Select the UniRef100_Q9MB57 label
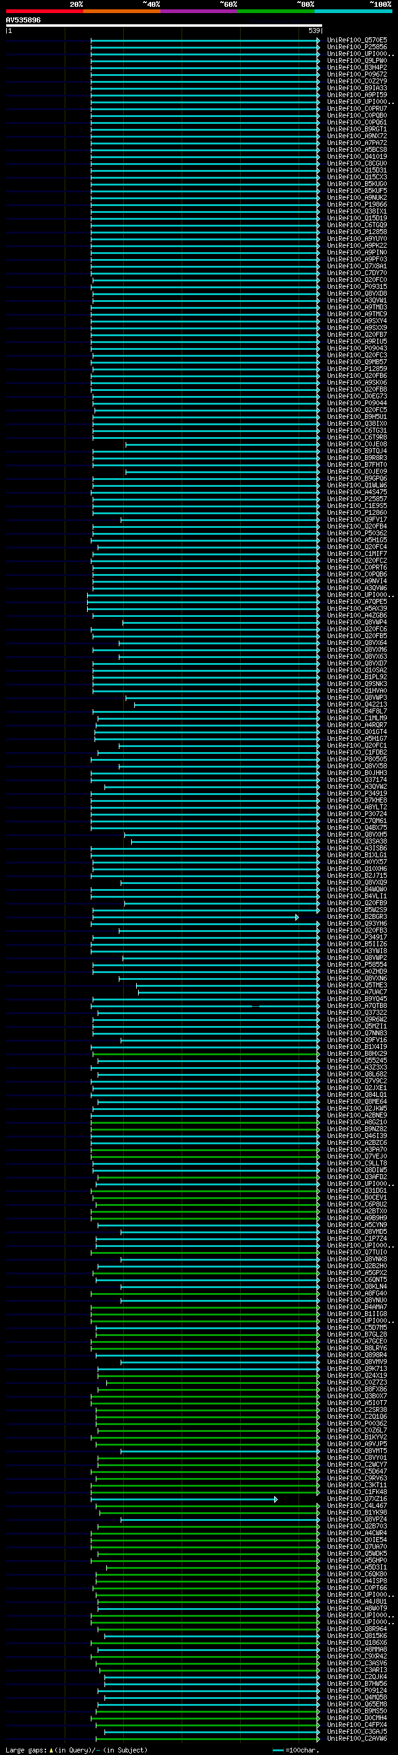398x1755 pixels. (x=357, y=362)
